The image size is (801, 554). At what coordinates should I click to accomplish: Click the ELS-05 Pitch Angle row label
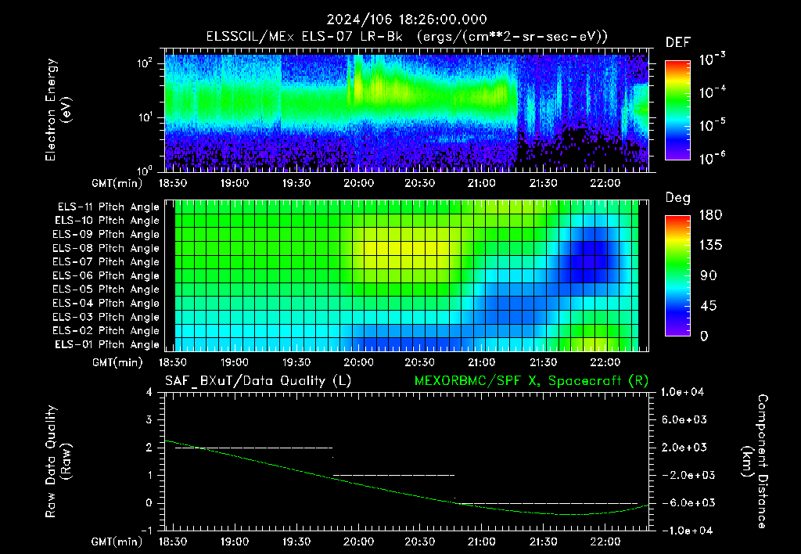(106, 290)
